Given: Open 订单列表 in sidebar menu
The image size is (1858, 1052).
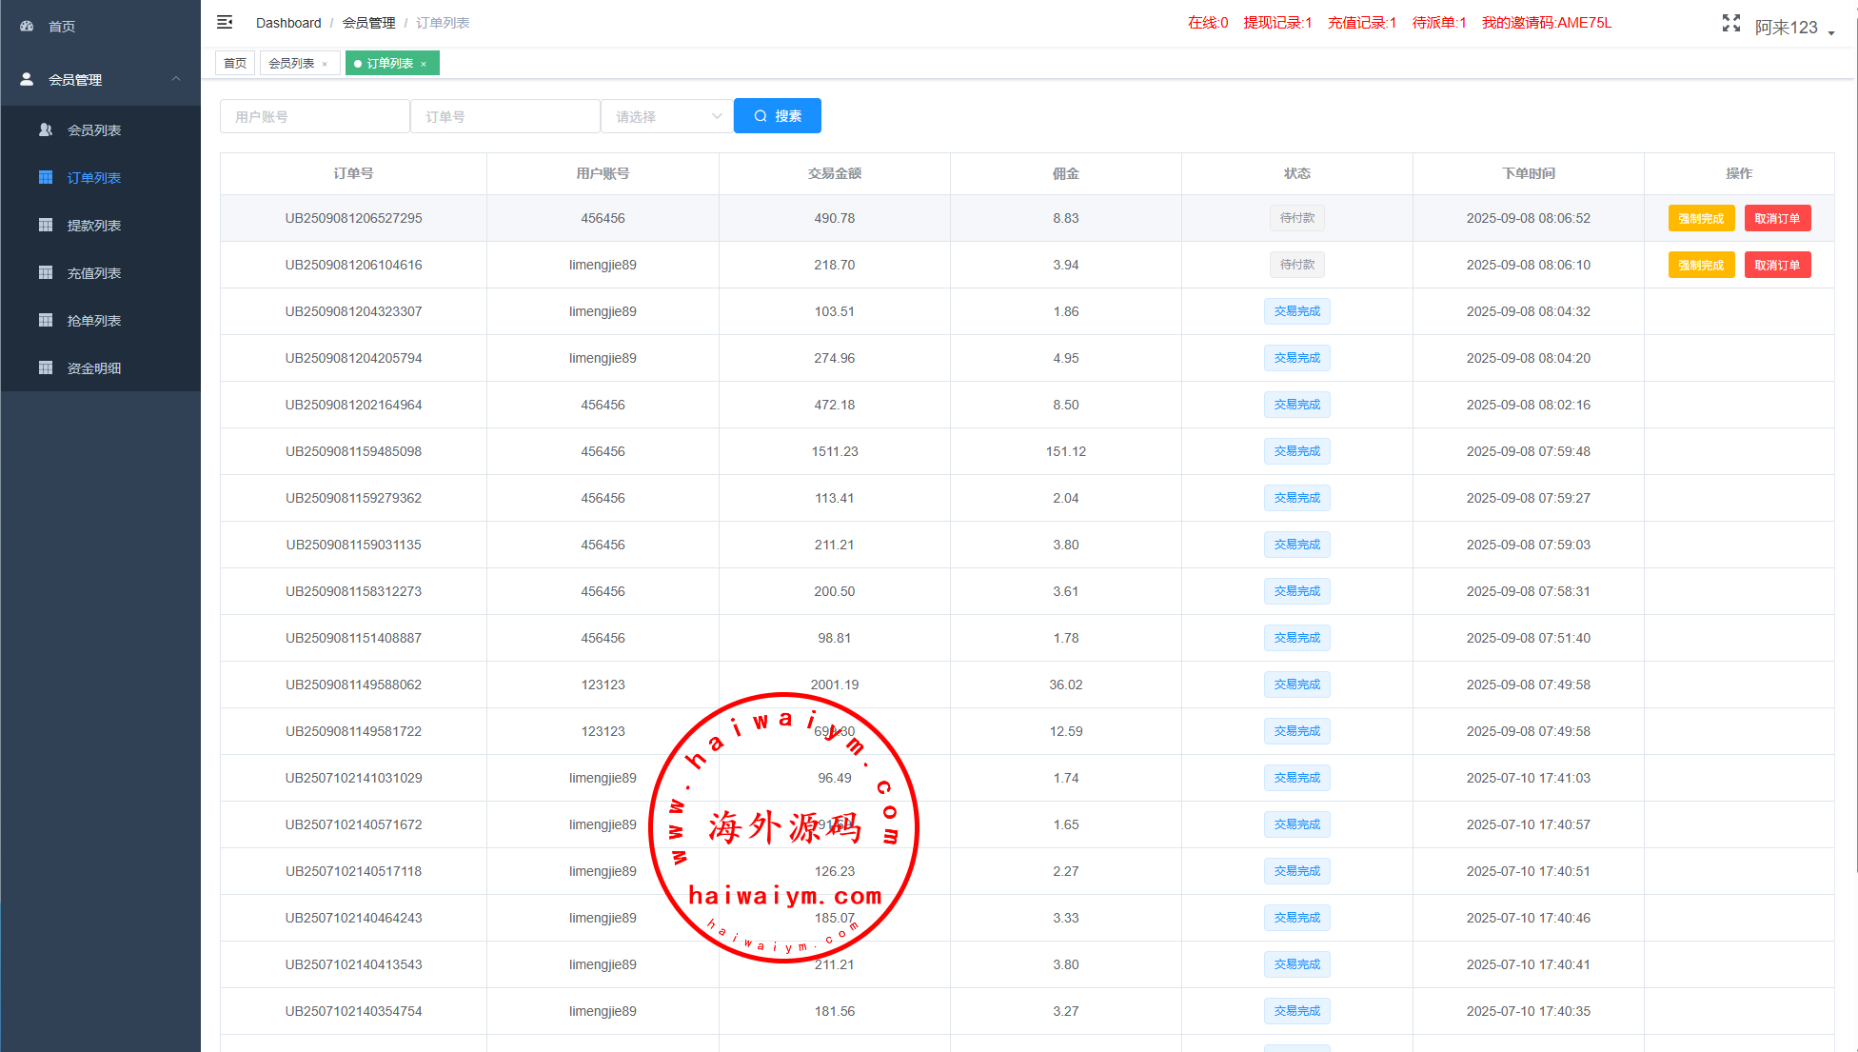Looking at the screenshot, I should [x=93, y=178].
